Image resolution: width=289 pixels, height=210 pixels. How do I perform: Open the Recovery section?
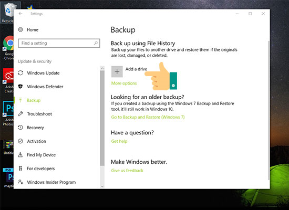click(35, 128)
